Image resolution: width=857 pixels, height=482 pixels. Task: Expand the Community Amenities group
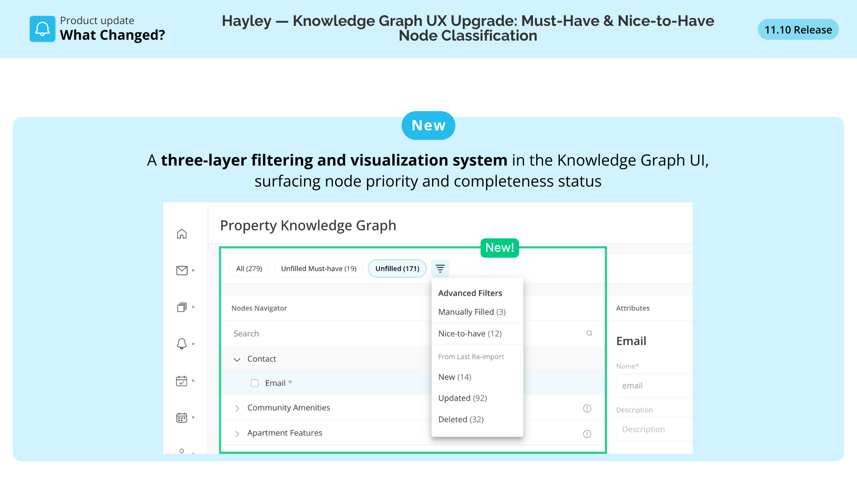click(x=237, y=408)
